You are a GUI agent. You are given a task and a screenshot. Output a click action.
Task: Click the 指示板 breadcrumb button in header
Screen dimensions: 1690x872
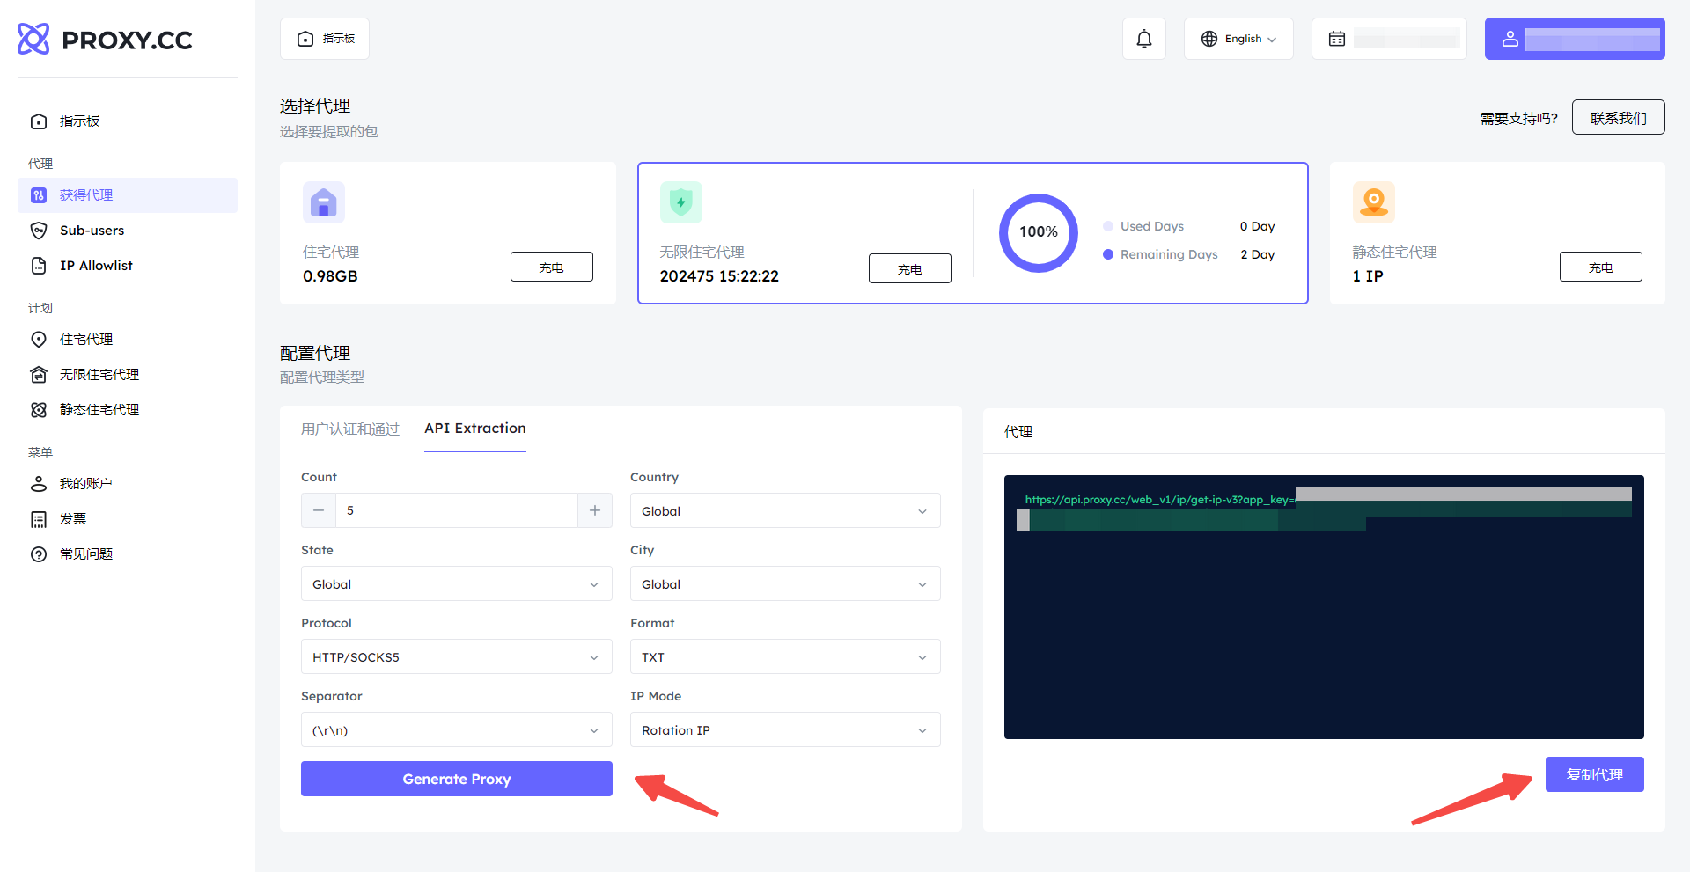(325, 39)
